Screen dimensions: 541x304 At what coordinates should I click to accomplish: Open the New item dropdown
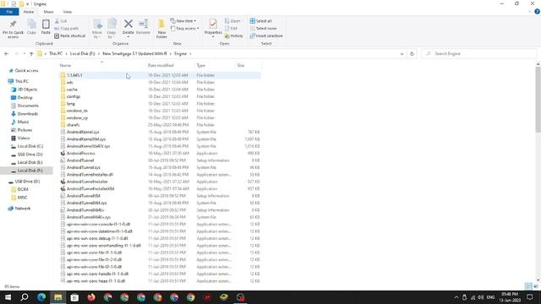(183, 21)
